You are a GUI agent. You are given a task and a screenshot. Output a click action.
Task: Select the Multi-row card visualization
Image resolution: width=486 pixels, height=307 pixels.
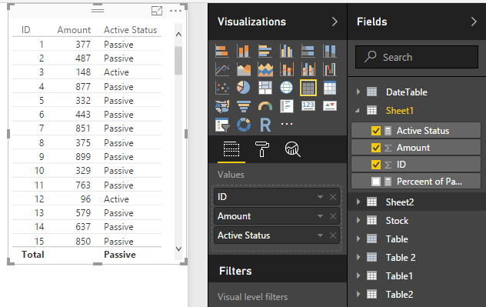286,106
